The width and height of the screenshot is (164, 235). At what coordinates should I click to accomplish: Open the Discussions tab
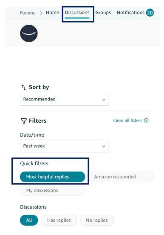click(77, 13)
